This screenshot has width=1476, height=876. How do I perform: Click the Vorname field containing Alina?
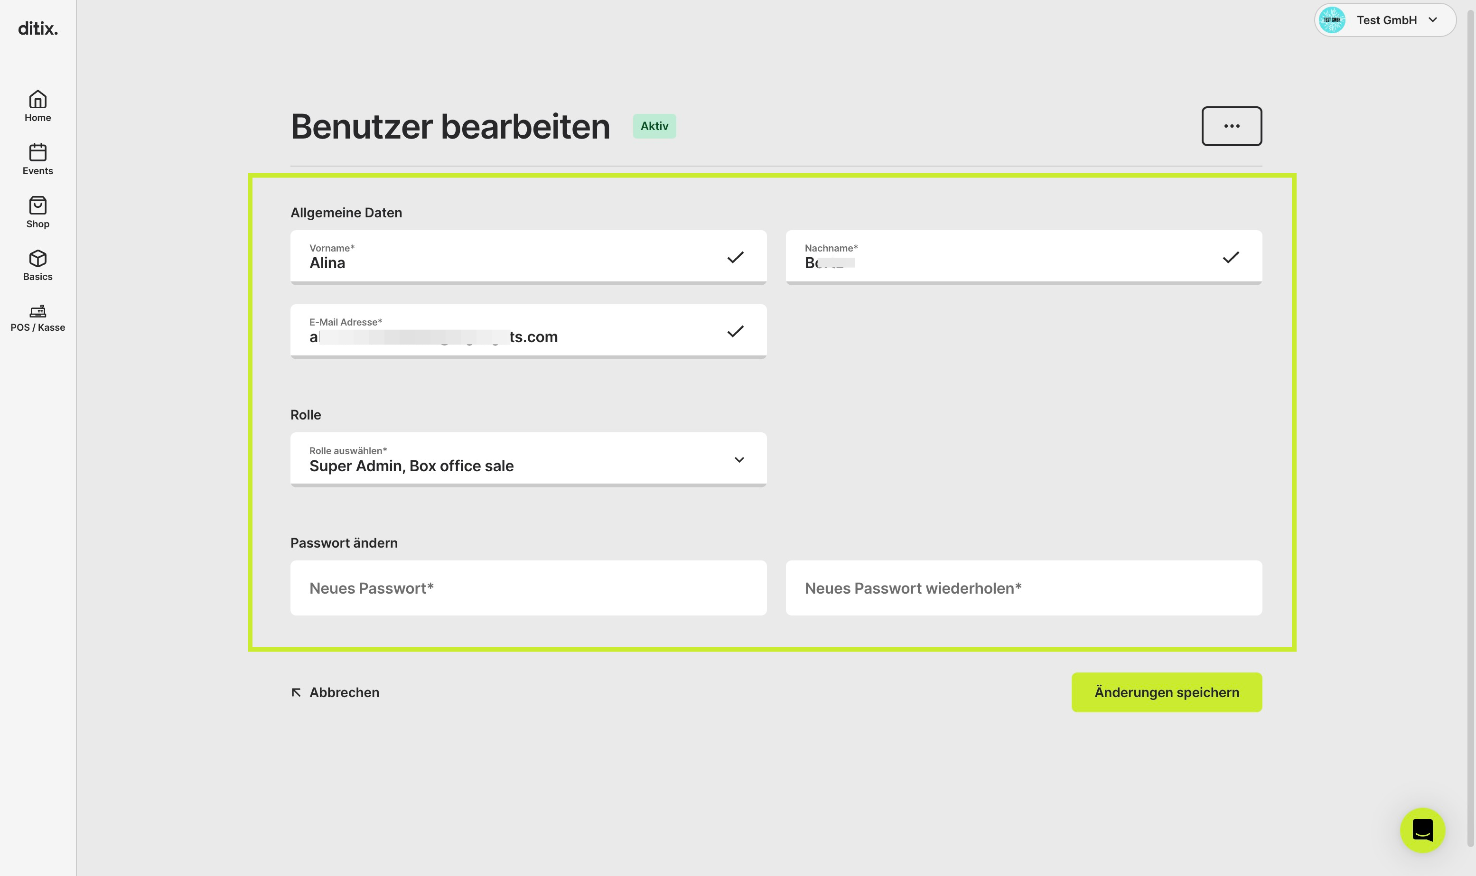528,257
